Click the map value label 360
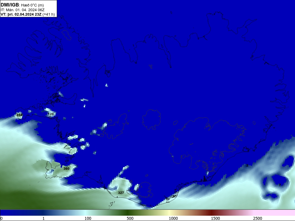 (x=66, y=169)
